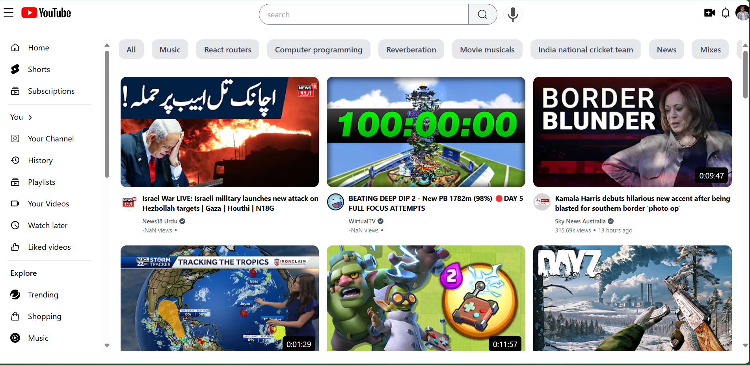This screenshot has height=366, width=750.
Task: Click the YouTube logo
Action: click(x=46, y=13)
